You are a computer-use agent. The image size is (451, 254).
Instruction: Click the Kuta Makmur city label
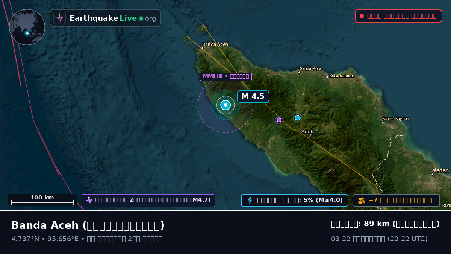[342, 76]
